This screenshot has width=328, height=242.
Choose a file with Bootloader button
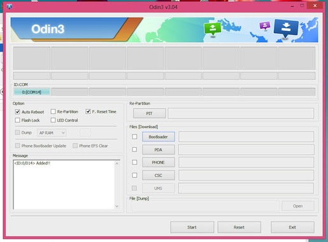pyautogui.click(x=159, y=137)
